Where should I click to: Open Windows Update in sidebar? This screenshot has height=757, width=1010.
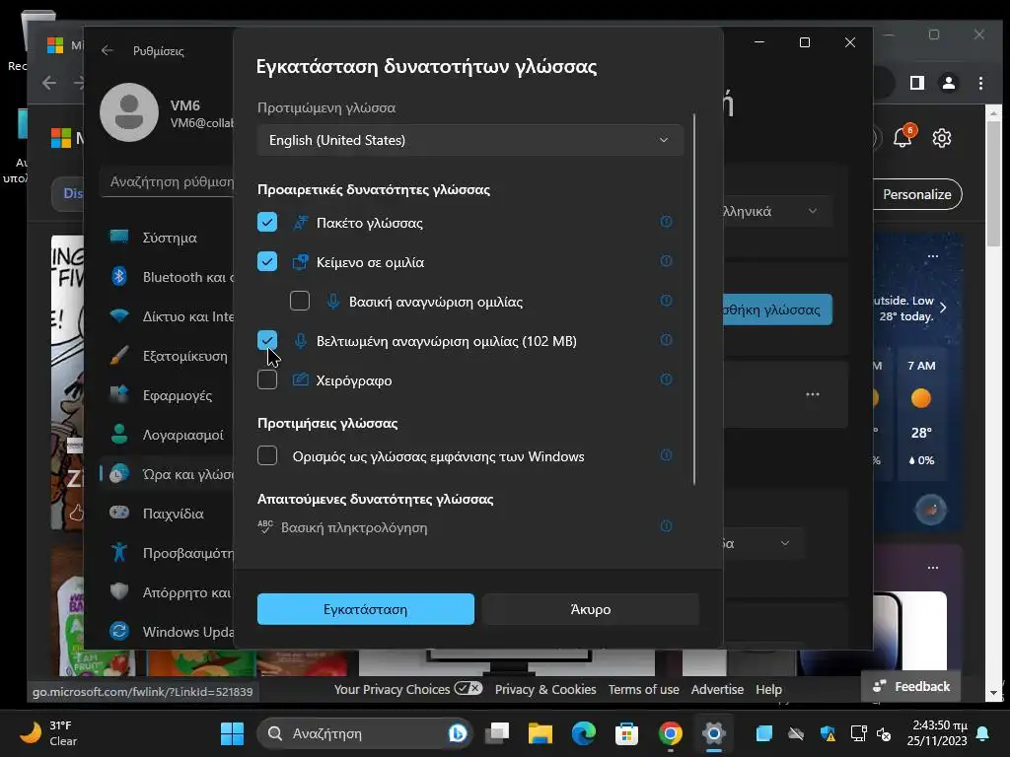click(168, 632)
